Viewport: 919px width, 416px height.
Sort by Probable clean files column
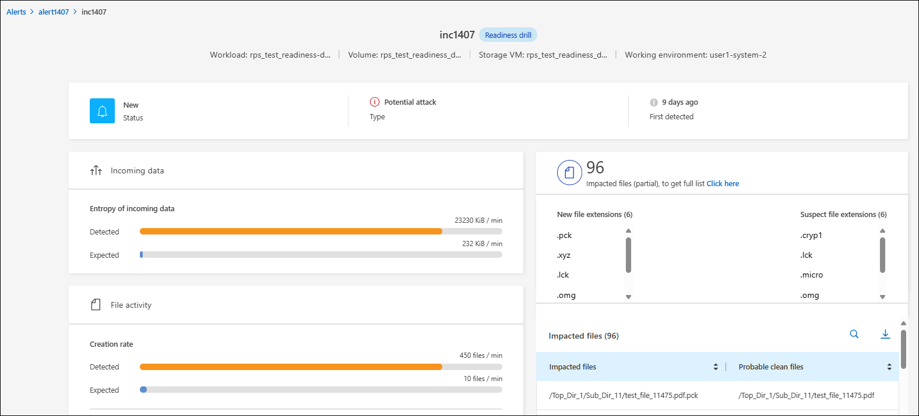889,367
